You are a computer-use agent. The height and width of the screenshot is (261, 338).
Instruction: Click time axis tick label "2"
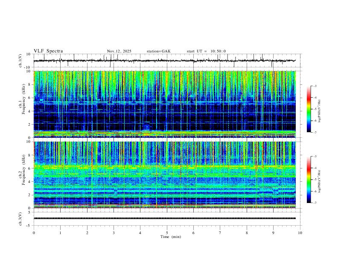click(87, 233)
